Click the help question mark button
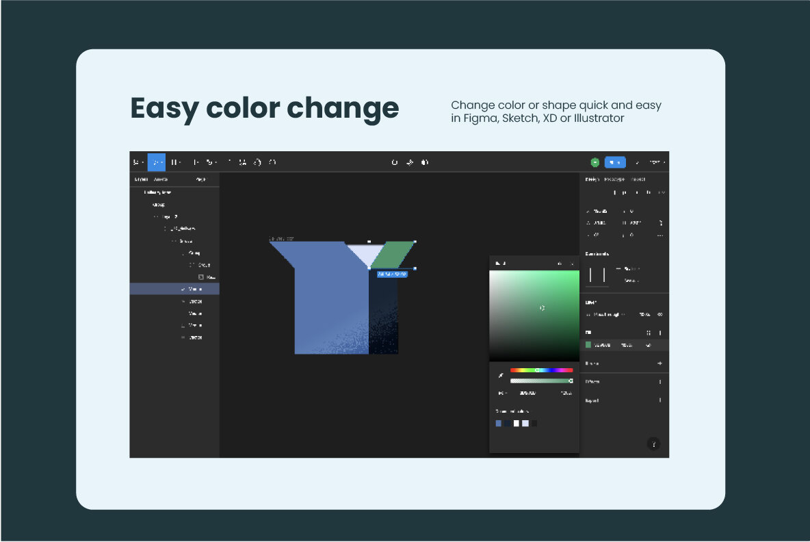This screenshot has height=542, width=810. [653, 444]
